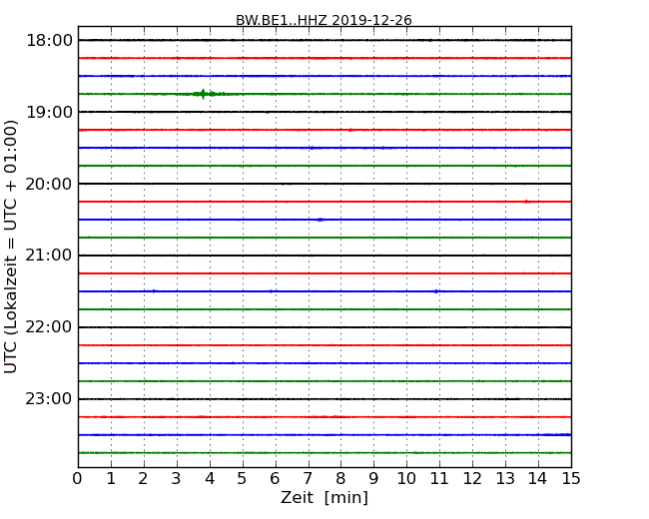Select the 6 minute tick label

275,479
